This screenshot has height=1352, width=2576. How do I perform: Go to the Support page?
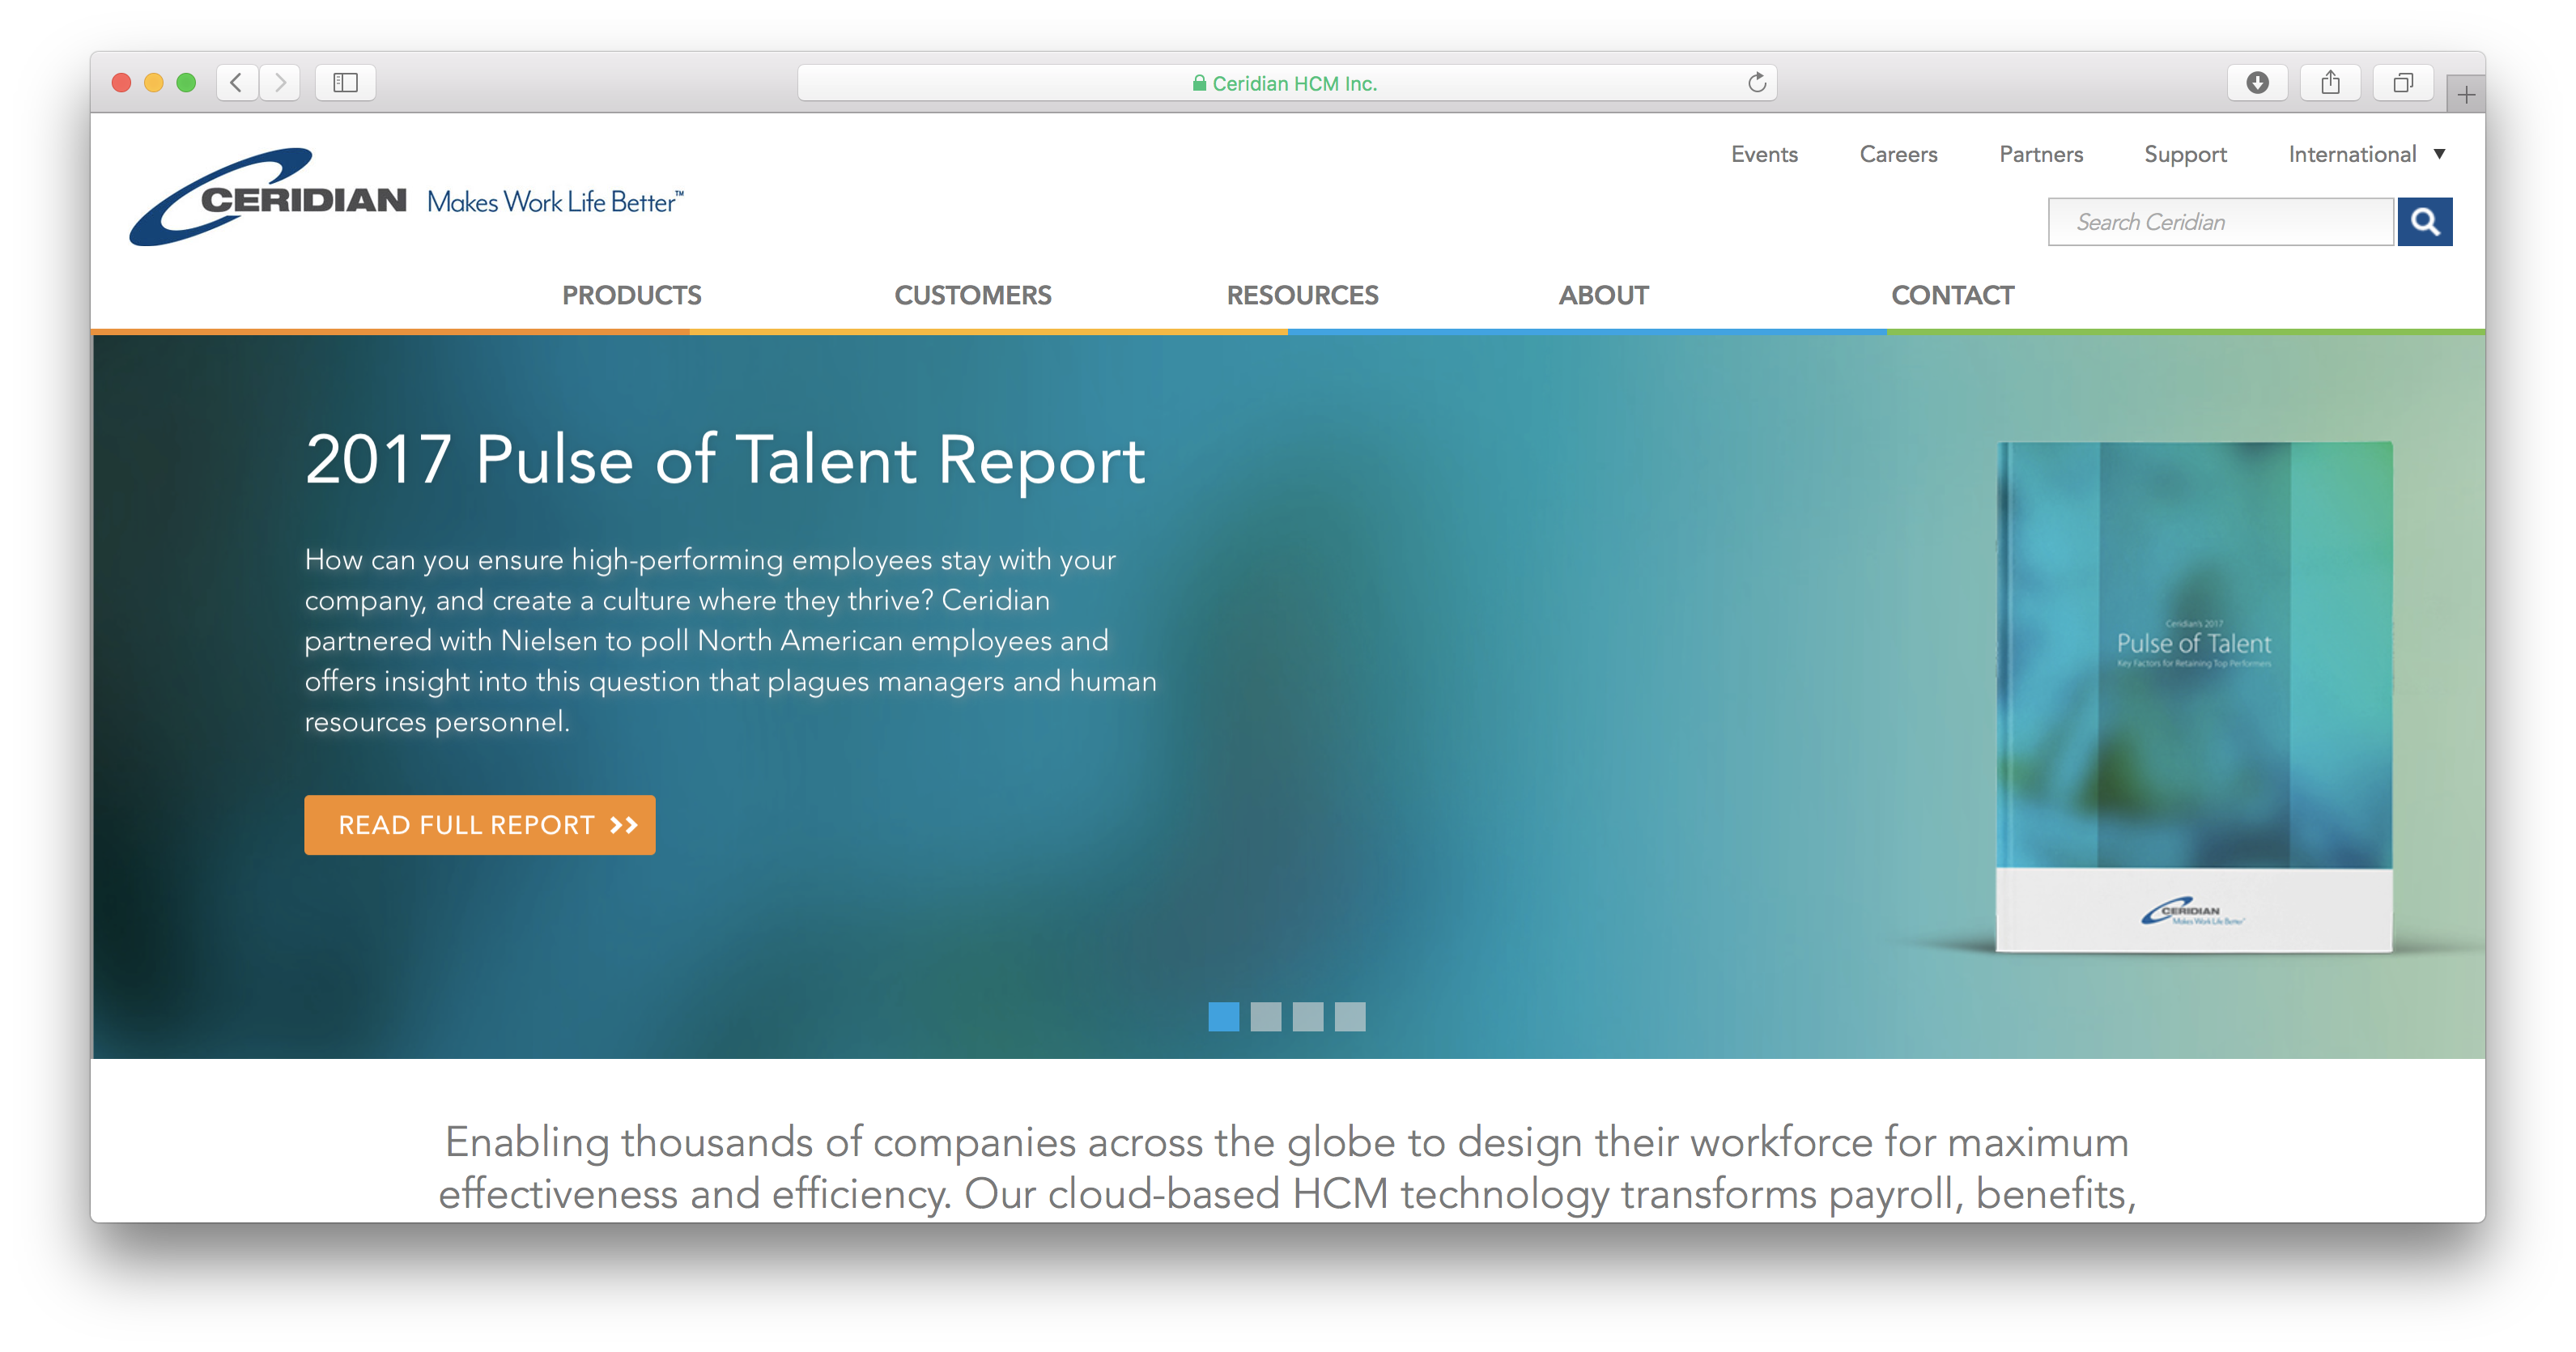click(2185, 154)
